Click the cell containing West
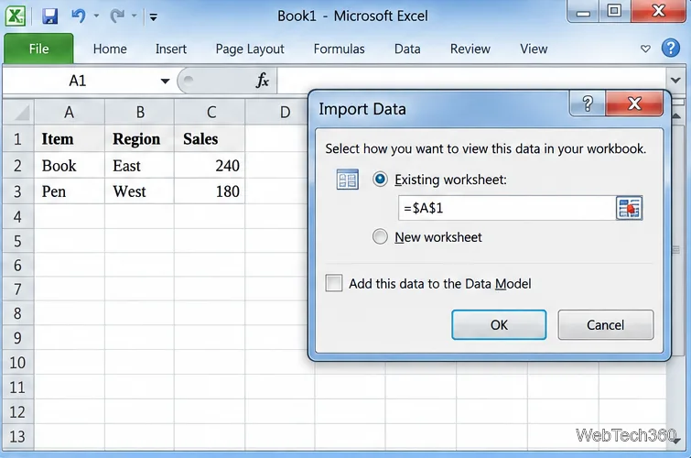The height and width of the screenshot is (458, 691). [x=140, y=191]
